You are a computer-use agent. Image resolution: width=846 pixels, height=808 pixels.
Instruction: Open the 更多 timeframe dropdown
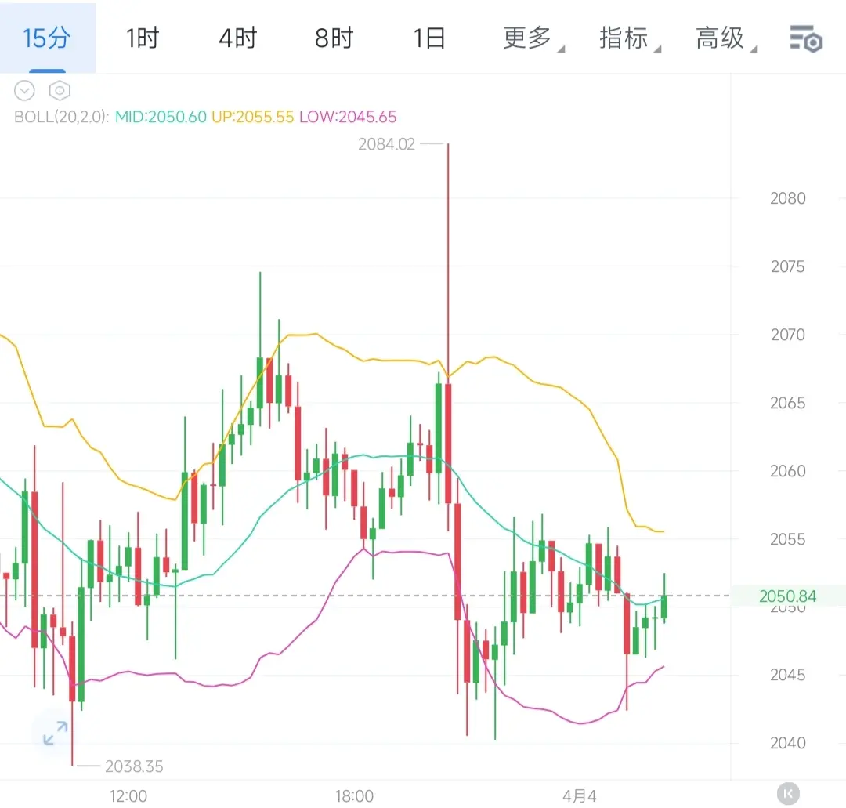(x=533, y=38)
